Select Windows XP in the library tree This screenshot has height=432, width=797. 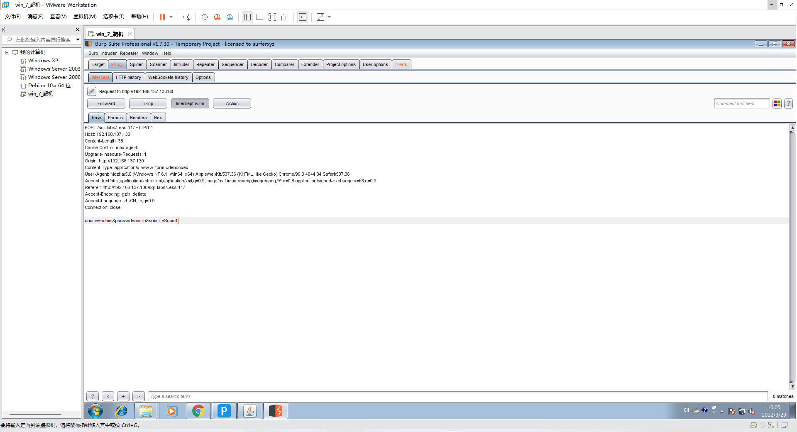(x=43, y=61)
